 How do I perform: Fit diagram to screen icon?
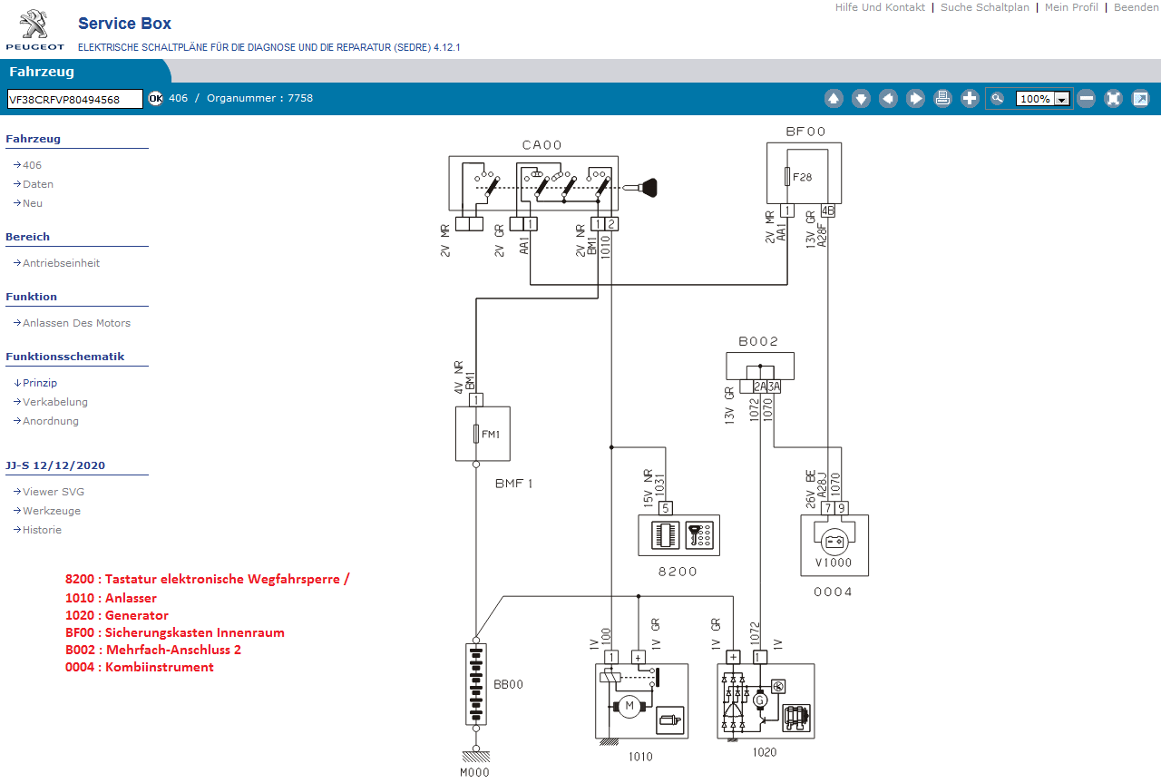(1113, 99)
